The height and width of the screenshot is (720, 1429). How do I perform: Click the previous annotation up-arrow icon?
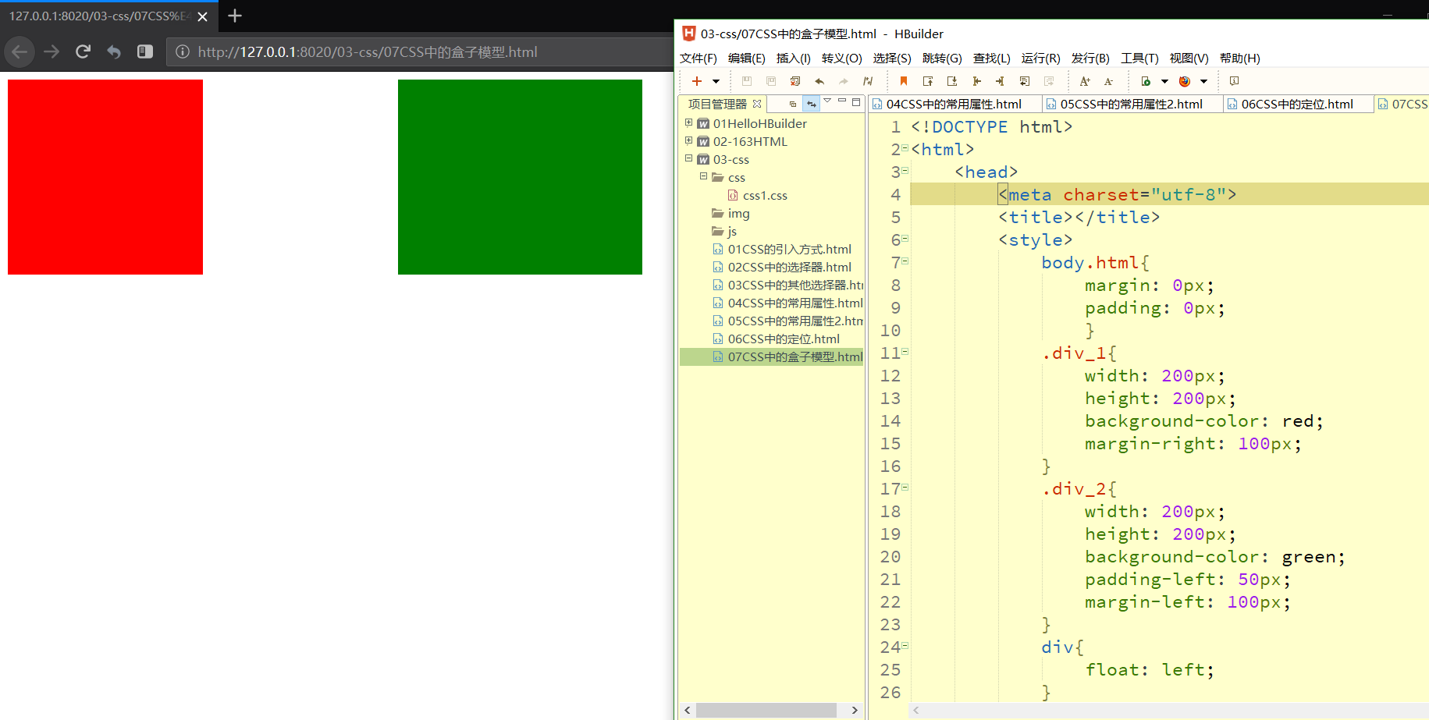[x=928, y=81]
